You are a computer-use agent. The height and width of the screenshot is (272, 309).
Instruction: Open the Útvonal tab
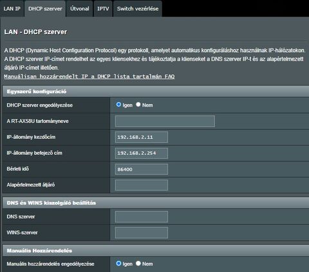(79, 8)
